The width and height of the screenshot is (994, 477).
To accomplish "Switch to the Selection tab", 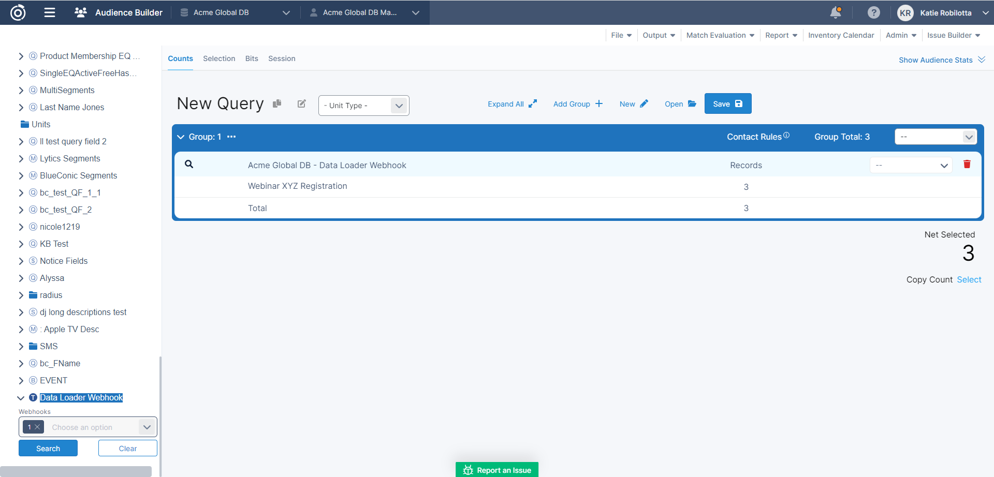I will [x=219, y=58].
